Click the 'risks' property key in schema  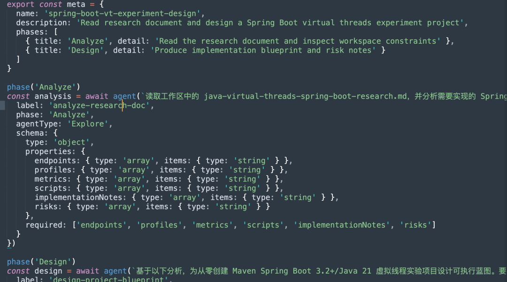click(x=46, y=207)
